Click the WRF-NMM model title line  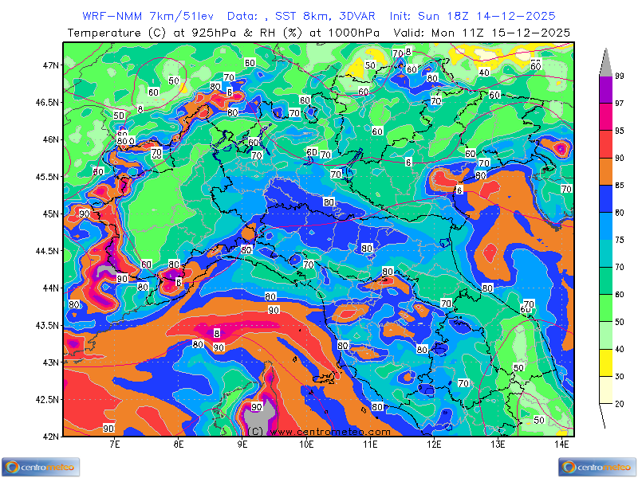click(x=319, y=16)
